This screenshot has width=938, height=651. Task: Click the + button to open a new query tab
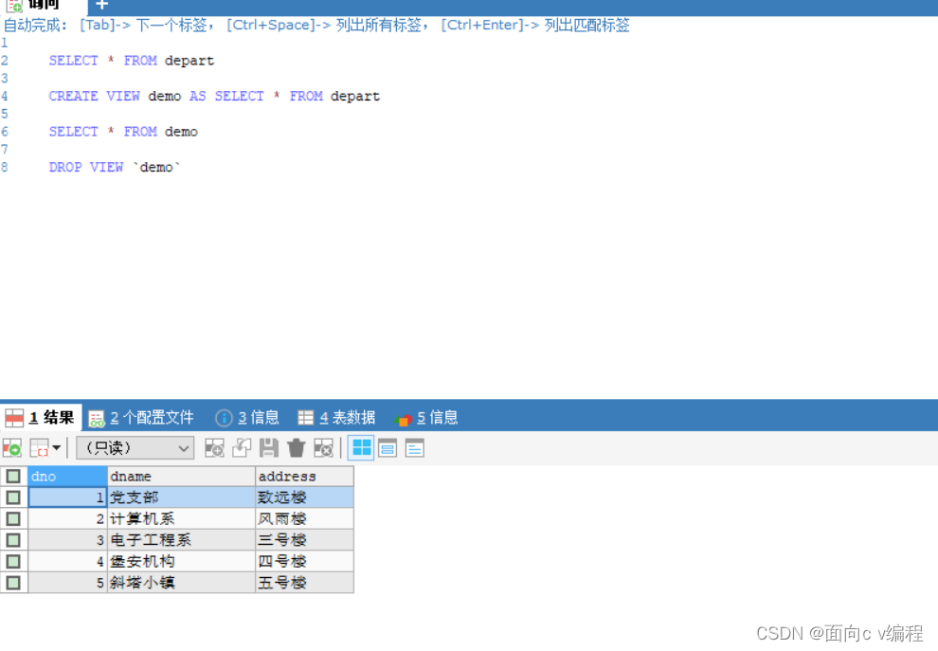point(100,6)
